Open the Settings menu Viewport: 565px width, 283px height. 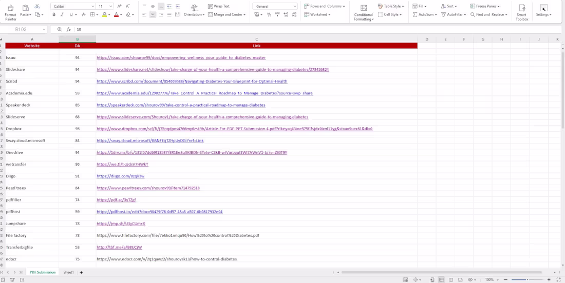[x=543, y=11]
